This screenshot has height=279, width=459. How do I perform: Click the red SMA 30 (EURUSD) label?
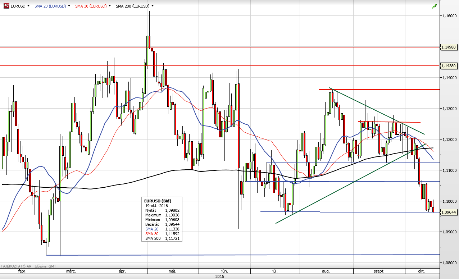tap(91, 6)
